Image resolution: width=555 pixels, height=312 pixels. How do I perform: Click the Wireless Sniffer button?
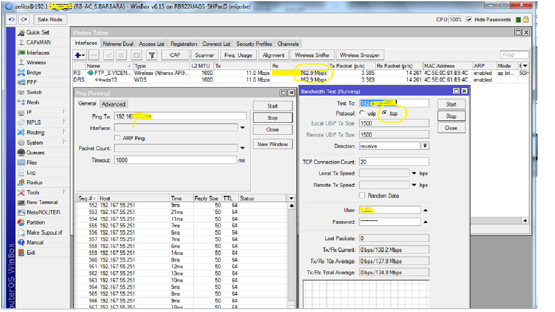[x=312, y=55]
